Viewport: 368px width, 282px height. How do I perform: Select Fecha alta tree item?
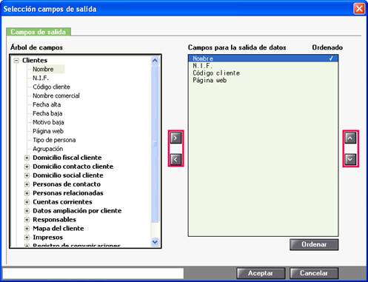click(x=47, y=104)
